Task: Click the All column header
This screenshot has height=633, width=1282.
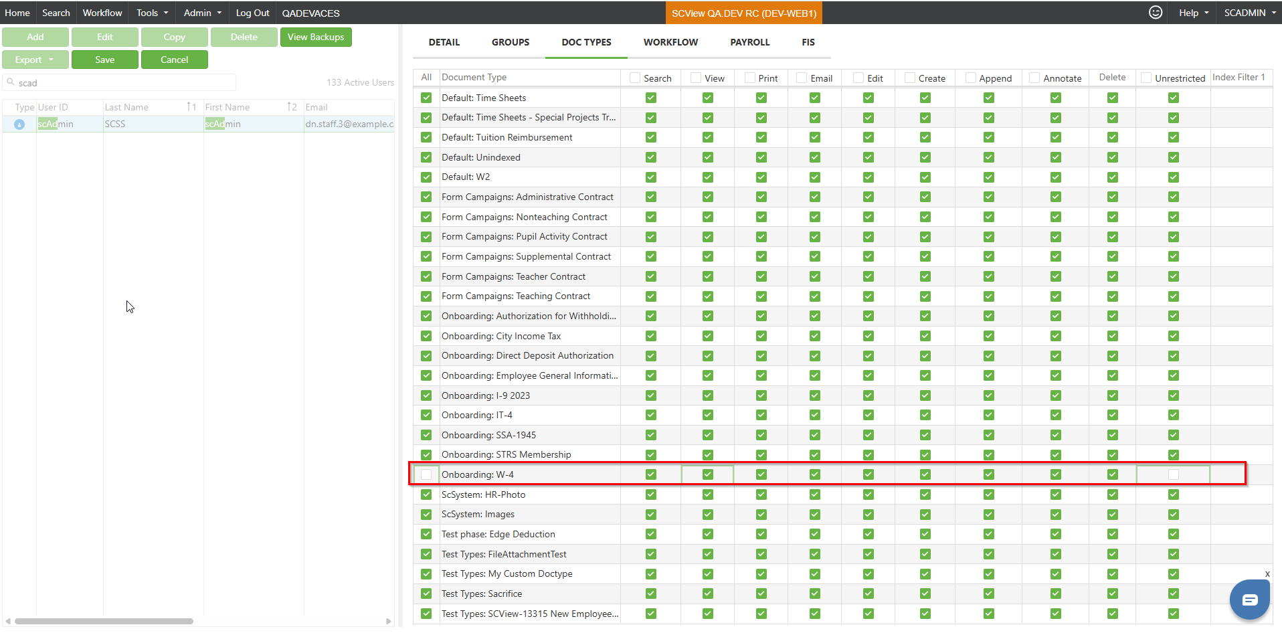Action: 426,78
